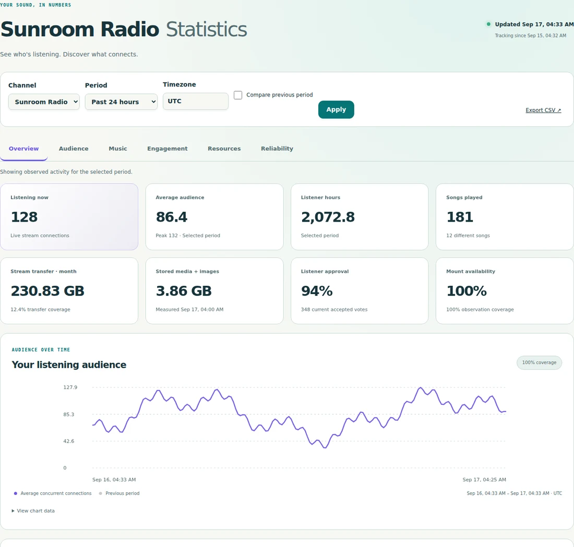574x547 pixels.
Task: Click the text 12 different songs
Action: click(x=468, y=236)
